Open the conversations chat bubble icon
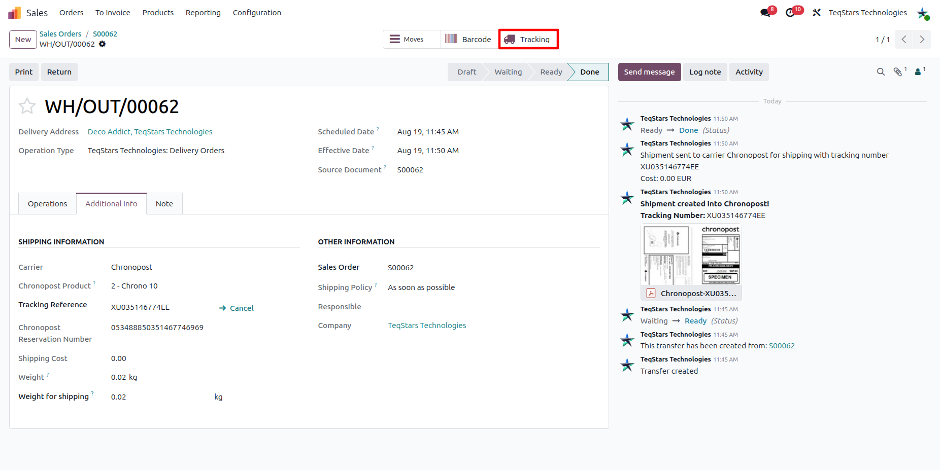This screenshot has height=470, width=940. tap(765, 13)
